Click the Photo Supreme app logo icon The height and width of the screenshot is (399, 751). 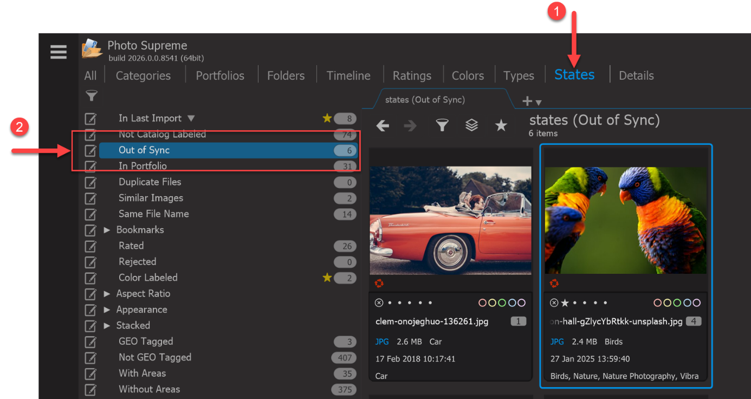92,48
